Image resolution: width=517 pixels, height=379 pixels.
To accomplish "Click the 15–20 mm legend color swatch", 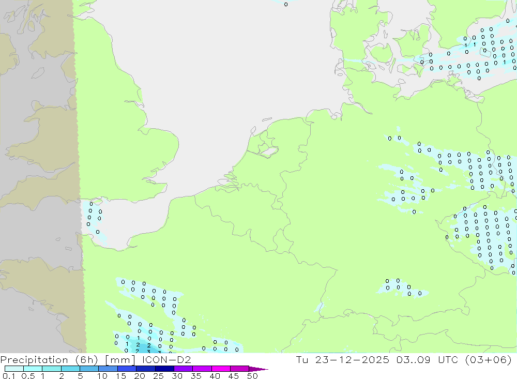I will click(127, 369).
